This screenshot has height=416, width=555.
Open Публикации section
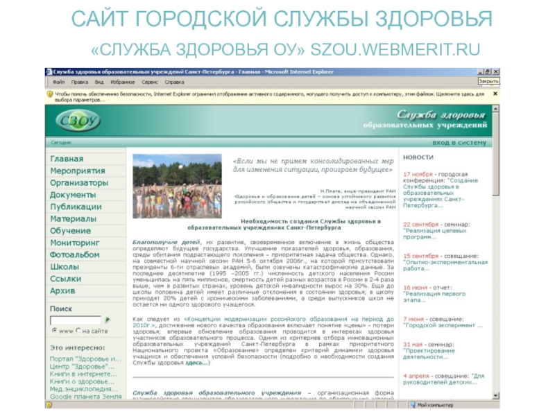pos(76,207)
